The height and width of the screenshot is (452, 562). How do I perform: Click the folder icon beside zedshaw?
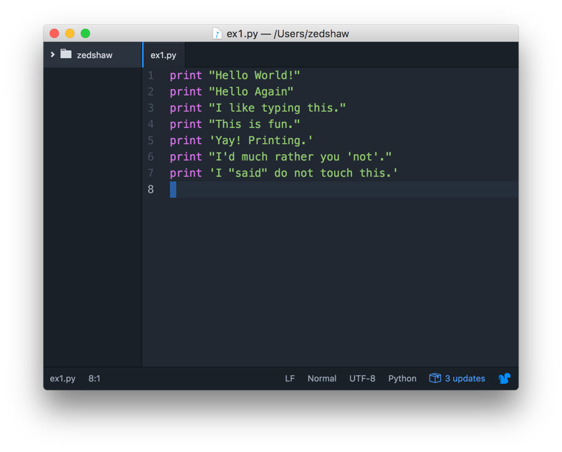tap(66, 54)
